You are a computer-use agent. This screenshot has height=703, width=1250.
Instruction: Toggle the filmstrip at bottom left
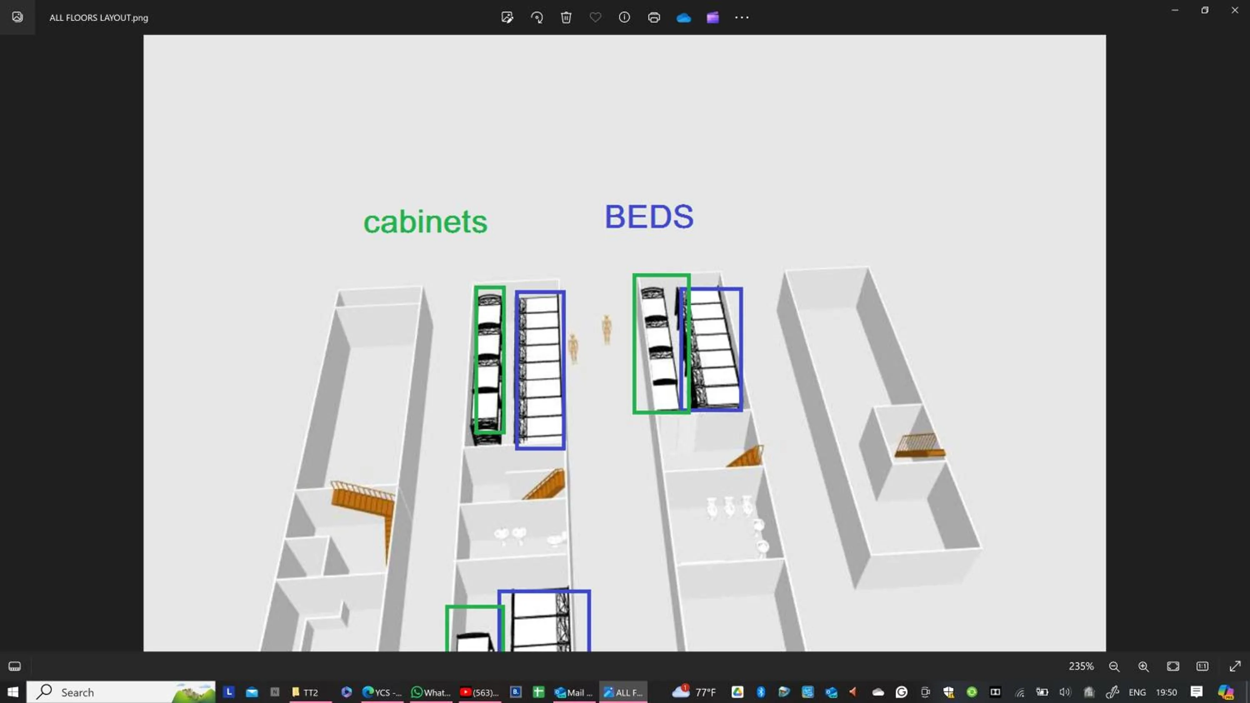coord(15,666)
